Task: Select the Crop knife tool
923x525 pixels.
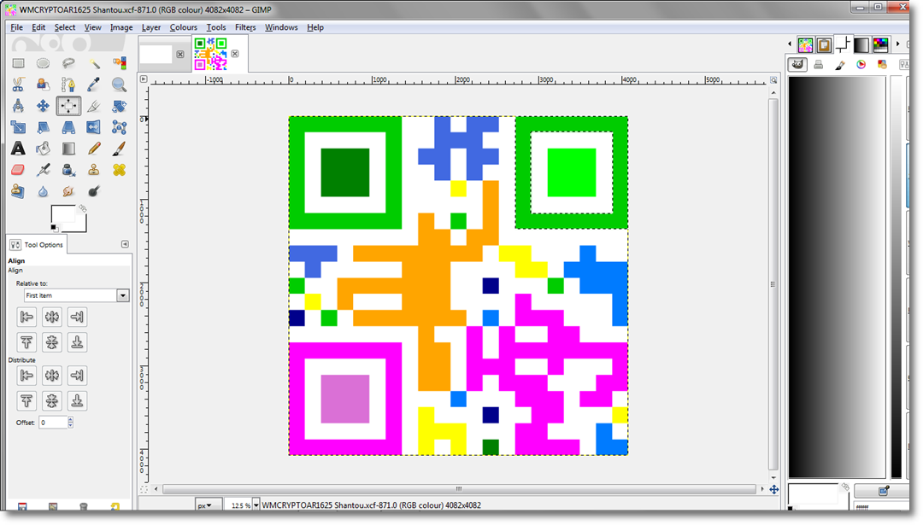Action: tap(94, 106)
